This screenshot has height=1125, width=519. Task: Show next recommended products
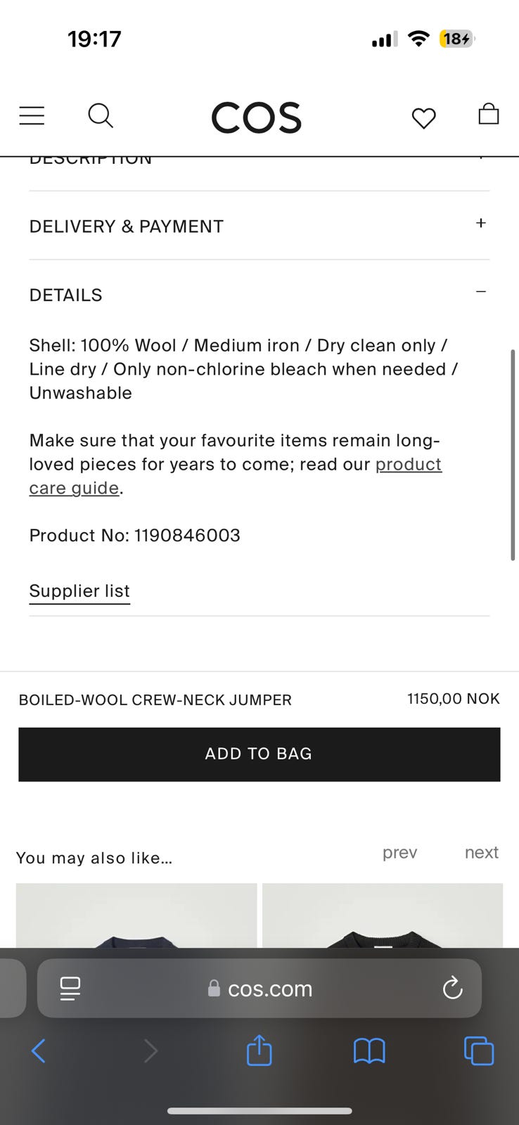pyautogui.click(x=481, y=852)
